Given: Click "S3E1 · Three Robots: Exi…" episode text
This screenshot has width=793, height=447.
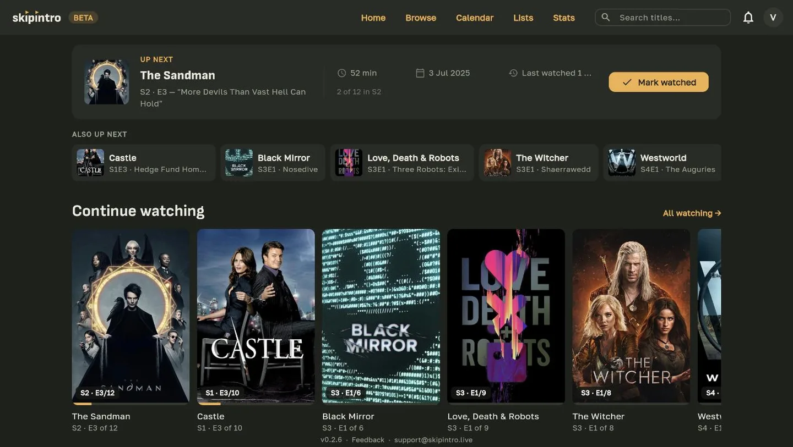Looking at the screenshot, I should point(417,169).
